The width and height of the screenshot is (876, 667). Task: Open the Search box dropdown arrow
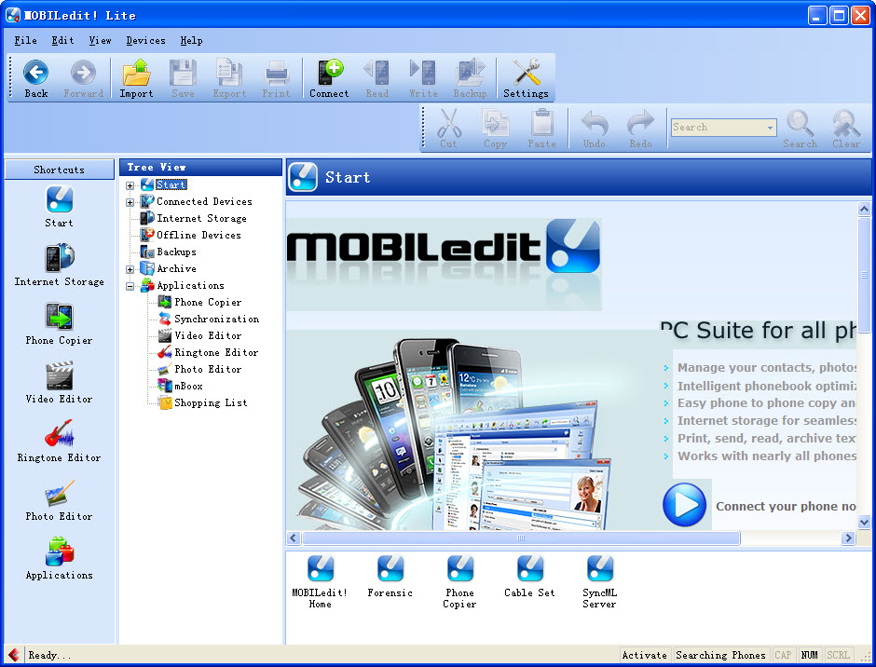(x=771, y=128)
